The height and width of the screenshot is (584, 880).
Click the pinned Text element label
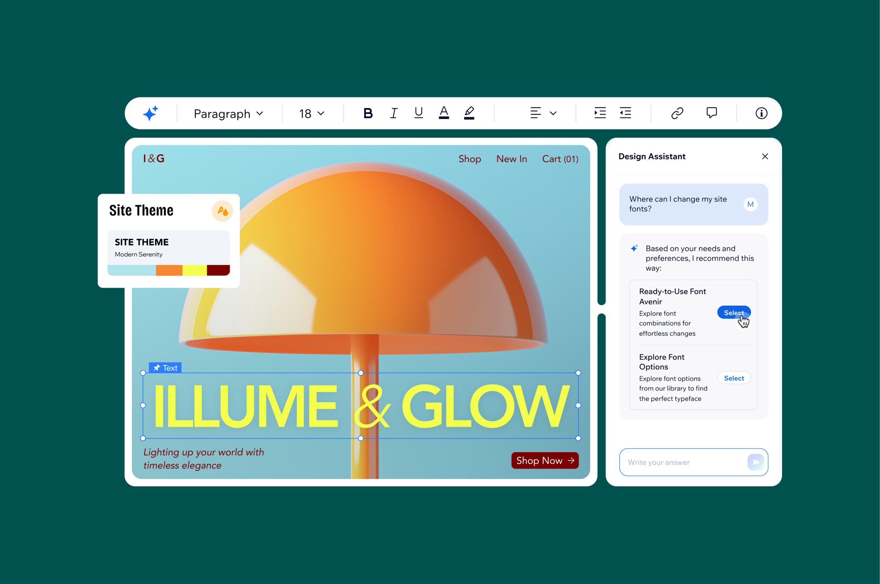click(165, 368)
